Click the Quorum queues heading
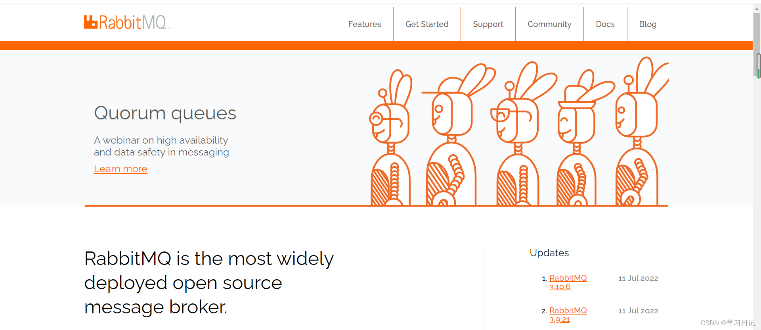Image resolution: width=761 pixels, height=330 pixels. point(165,113)
